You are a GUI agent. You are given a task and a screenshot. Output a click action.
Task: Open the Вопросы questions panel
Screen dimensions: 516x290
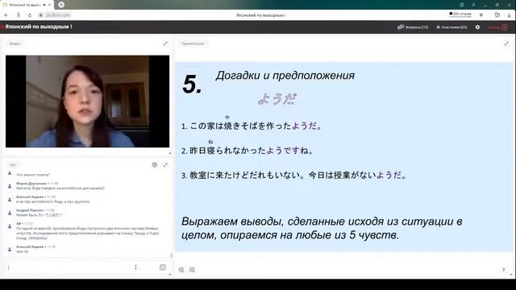click(413, 27)
